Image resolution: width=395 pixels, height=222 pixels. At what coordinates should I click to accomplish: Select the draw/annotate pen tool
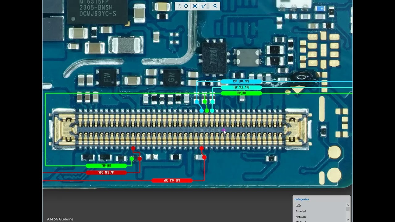point(203,6)
